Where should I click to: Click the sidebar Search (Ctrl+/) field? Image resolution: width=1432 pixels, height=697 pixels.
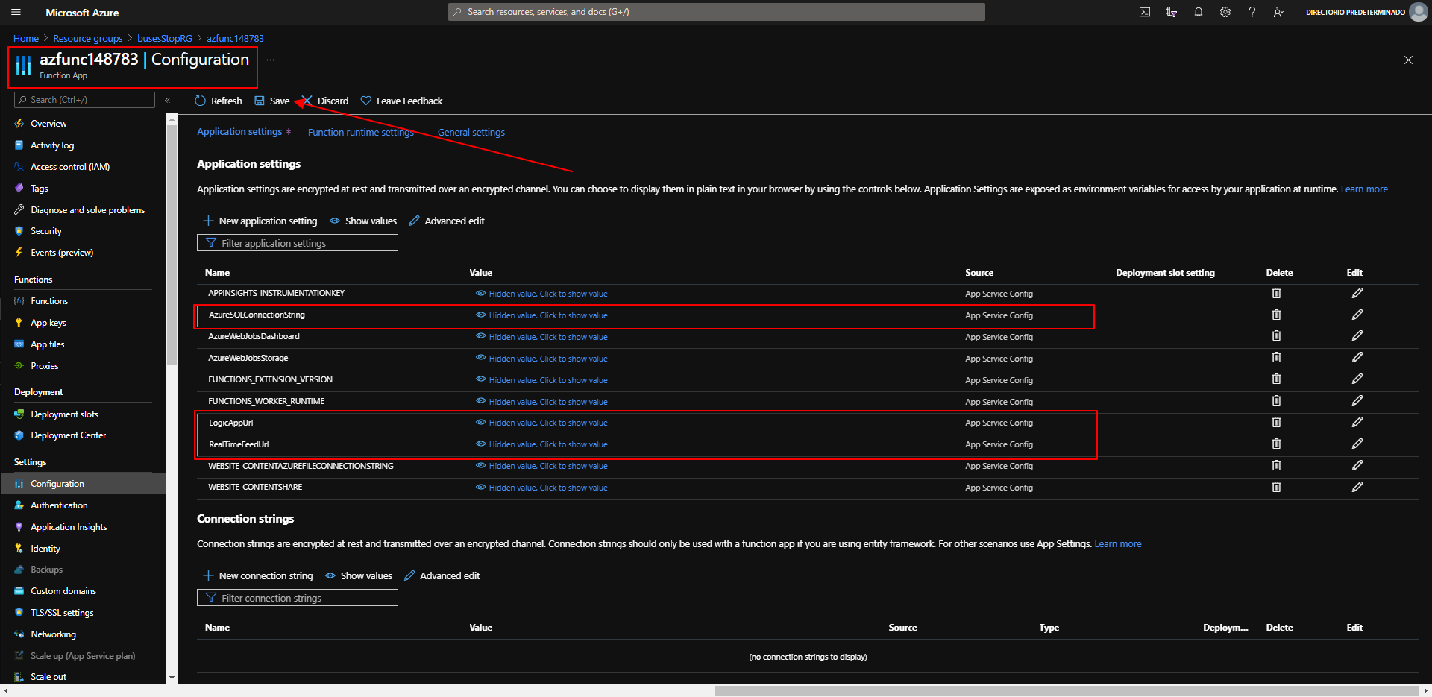[x=84, y=100]
